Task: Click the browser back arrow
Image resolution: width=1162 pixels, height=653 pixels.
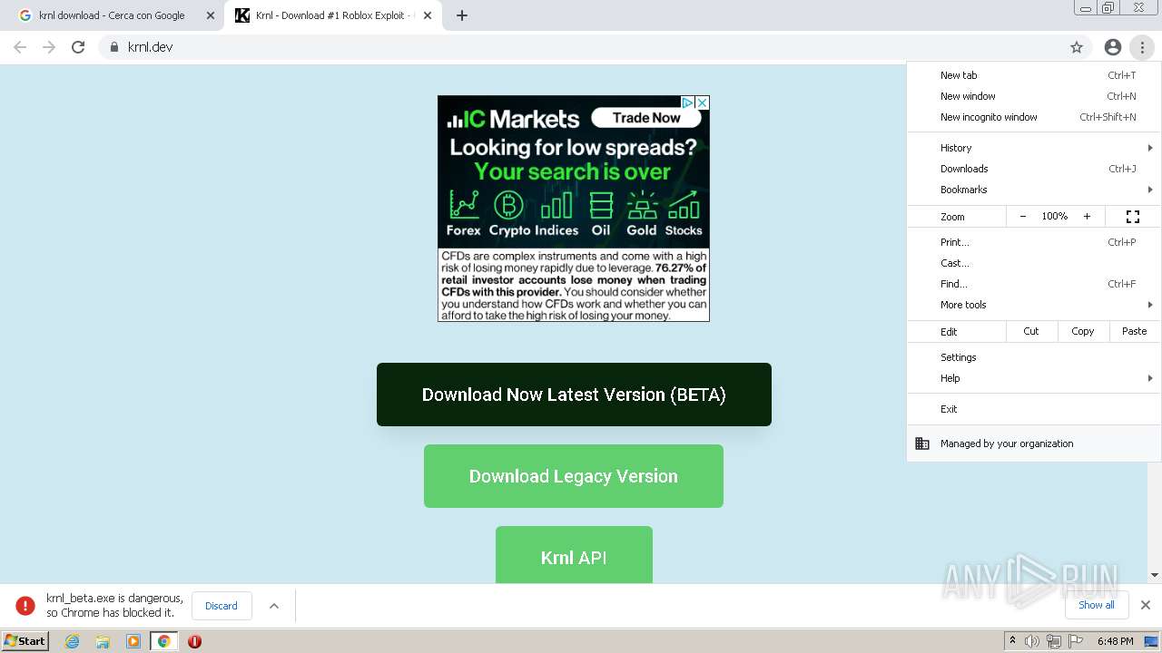Action: (x=20, y=47)
